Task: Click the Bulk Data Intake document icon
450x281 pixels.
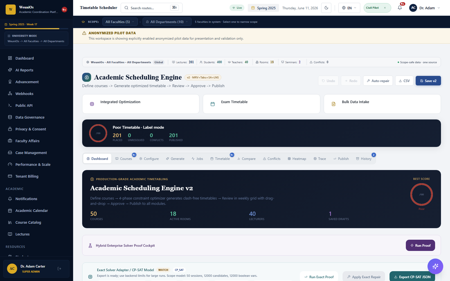Action: click(x=334, y=104)
